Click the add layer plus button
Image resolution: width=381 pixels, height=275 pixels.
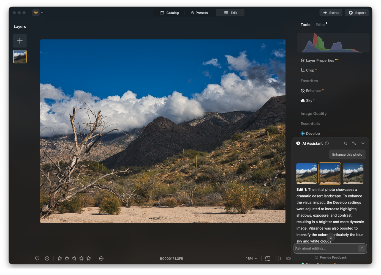[x=20, y=41]
